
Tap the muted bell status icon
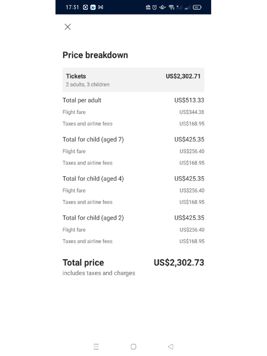162,7
